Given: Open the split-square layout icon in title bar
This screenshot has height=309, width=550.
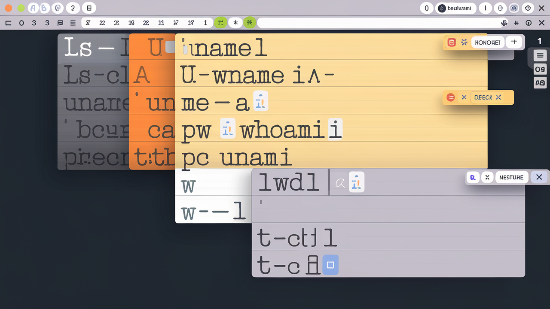Looking at the screenshot, I should [x=89, y=8].
